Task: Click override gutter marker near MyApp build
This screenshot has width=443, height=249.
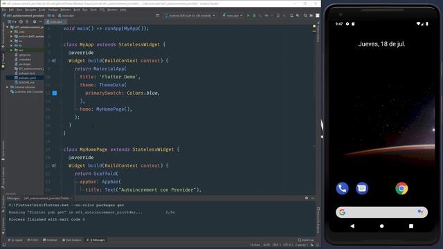Action: 54,61
